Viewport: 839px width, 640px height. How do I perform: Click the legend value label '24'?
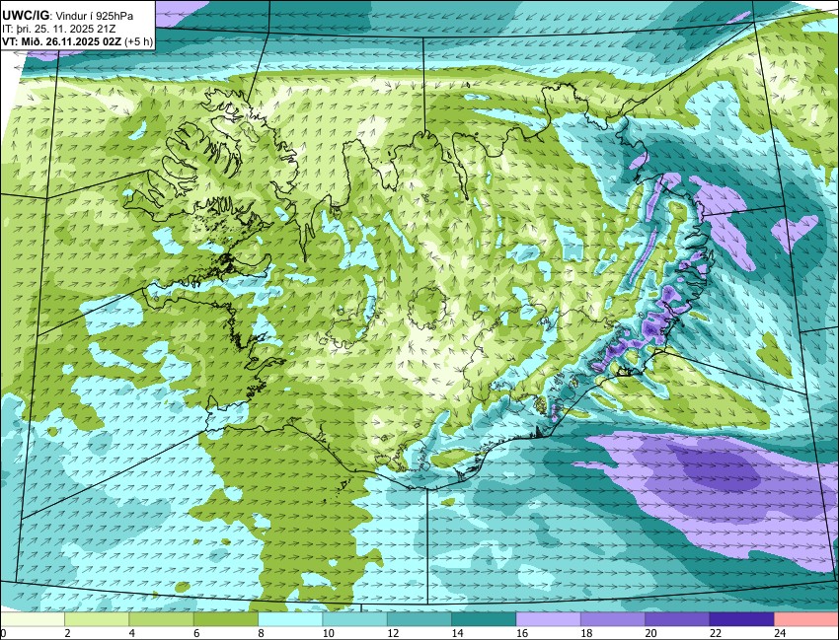point(780,633)
